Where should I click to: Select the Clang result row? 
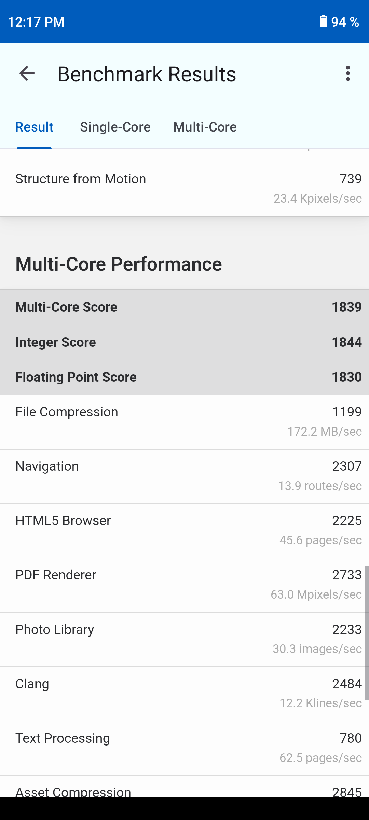coord(184,694)
